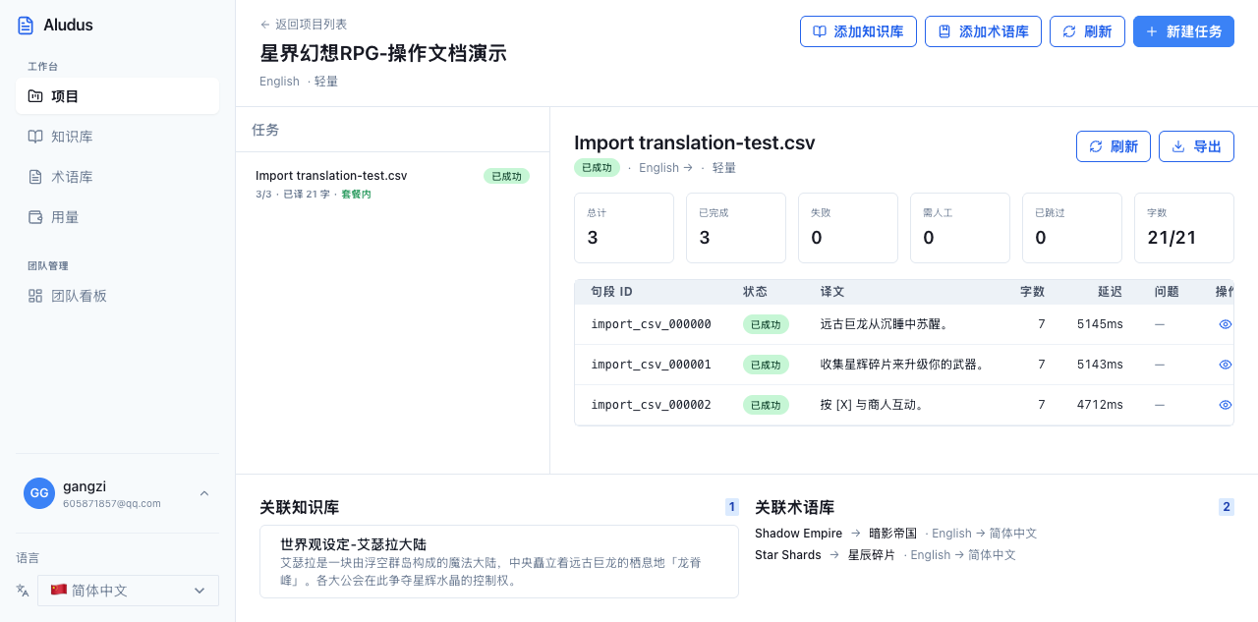Viewport: 1258px width, 622px height.
Task: Expand the gangzi user account menu
Action: (x=117, y=493)
